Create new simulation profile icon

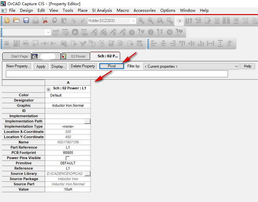click(56, 32)
